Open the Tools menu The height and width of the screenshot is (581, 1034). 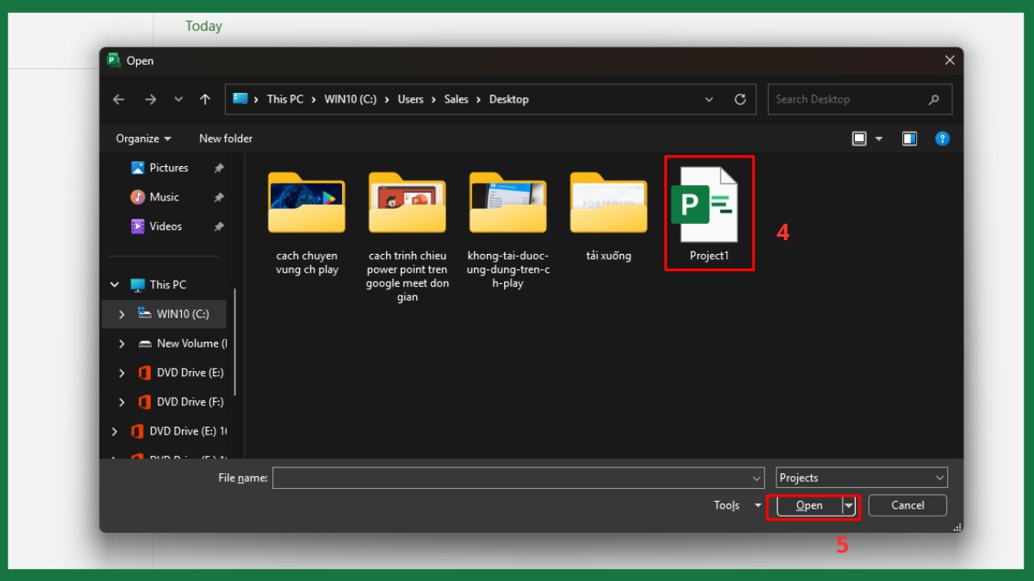click(737, 506)
